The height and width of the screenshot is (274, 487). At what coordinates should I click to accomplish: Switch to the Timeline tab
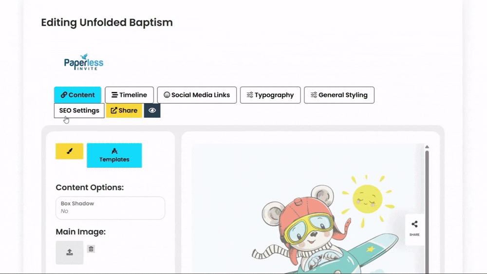click(129, 95)
